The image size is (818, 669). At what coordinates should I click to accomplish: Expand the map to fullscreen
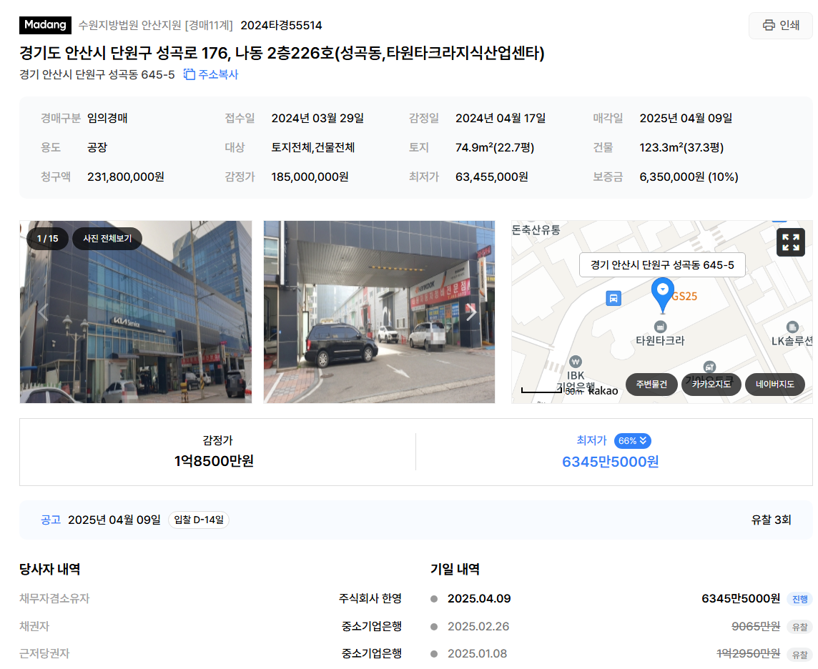[x=790, y=242]
